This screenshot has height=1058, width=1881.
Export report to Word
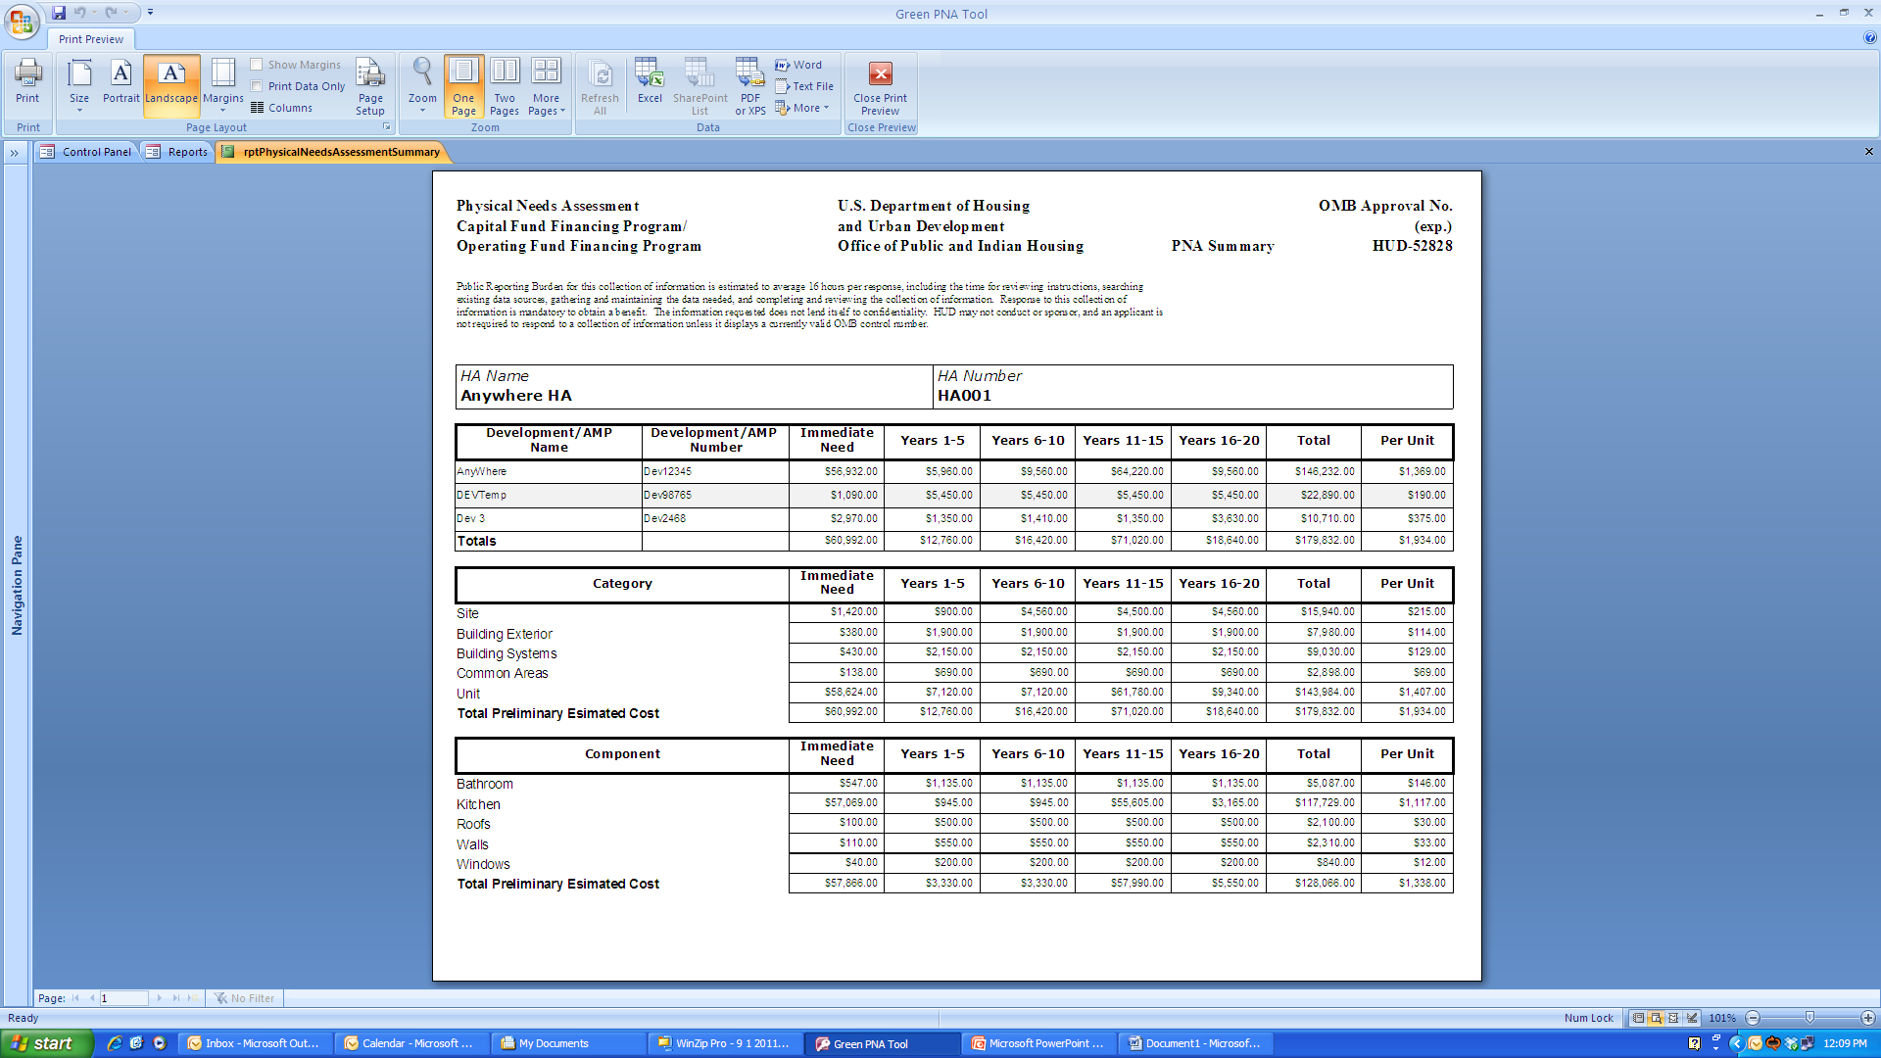pyautogui.click(x=798, y=65)
